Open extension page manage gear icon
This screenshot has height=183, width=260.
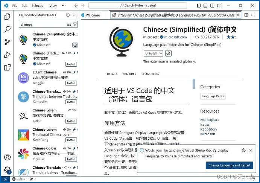tap(168, 53)
